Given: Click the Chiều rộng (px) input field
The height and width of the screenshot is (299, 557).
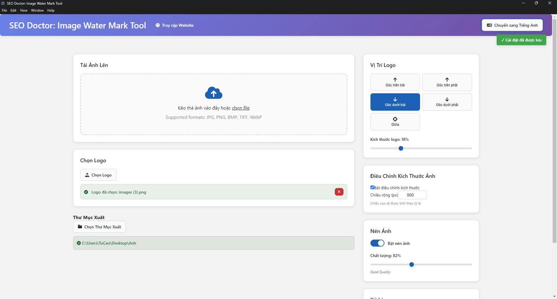Looking at the screenshot, I should [x=413, y=195].
